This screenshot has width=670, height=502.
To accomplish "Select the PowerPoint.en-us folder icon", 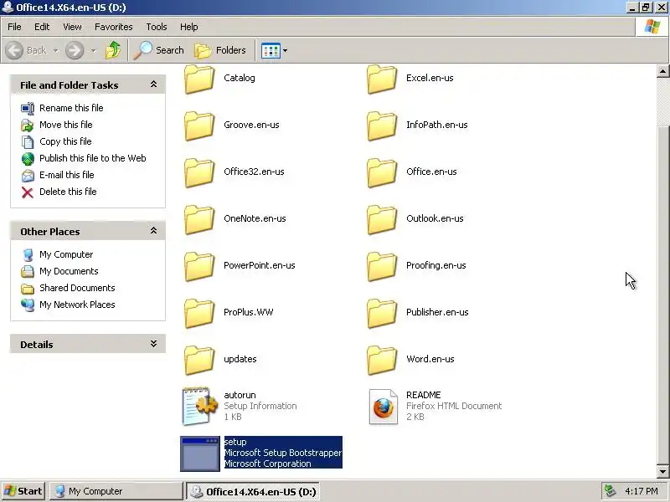I will 199,267.
